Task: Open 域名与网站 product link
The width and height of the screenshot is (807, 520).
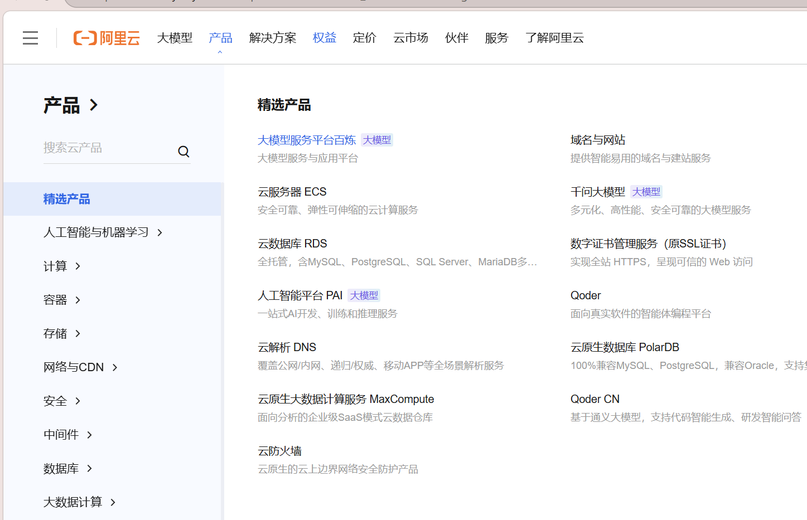Action: (x=598, y=140)
